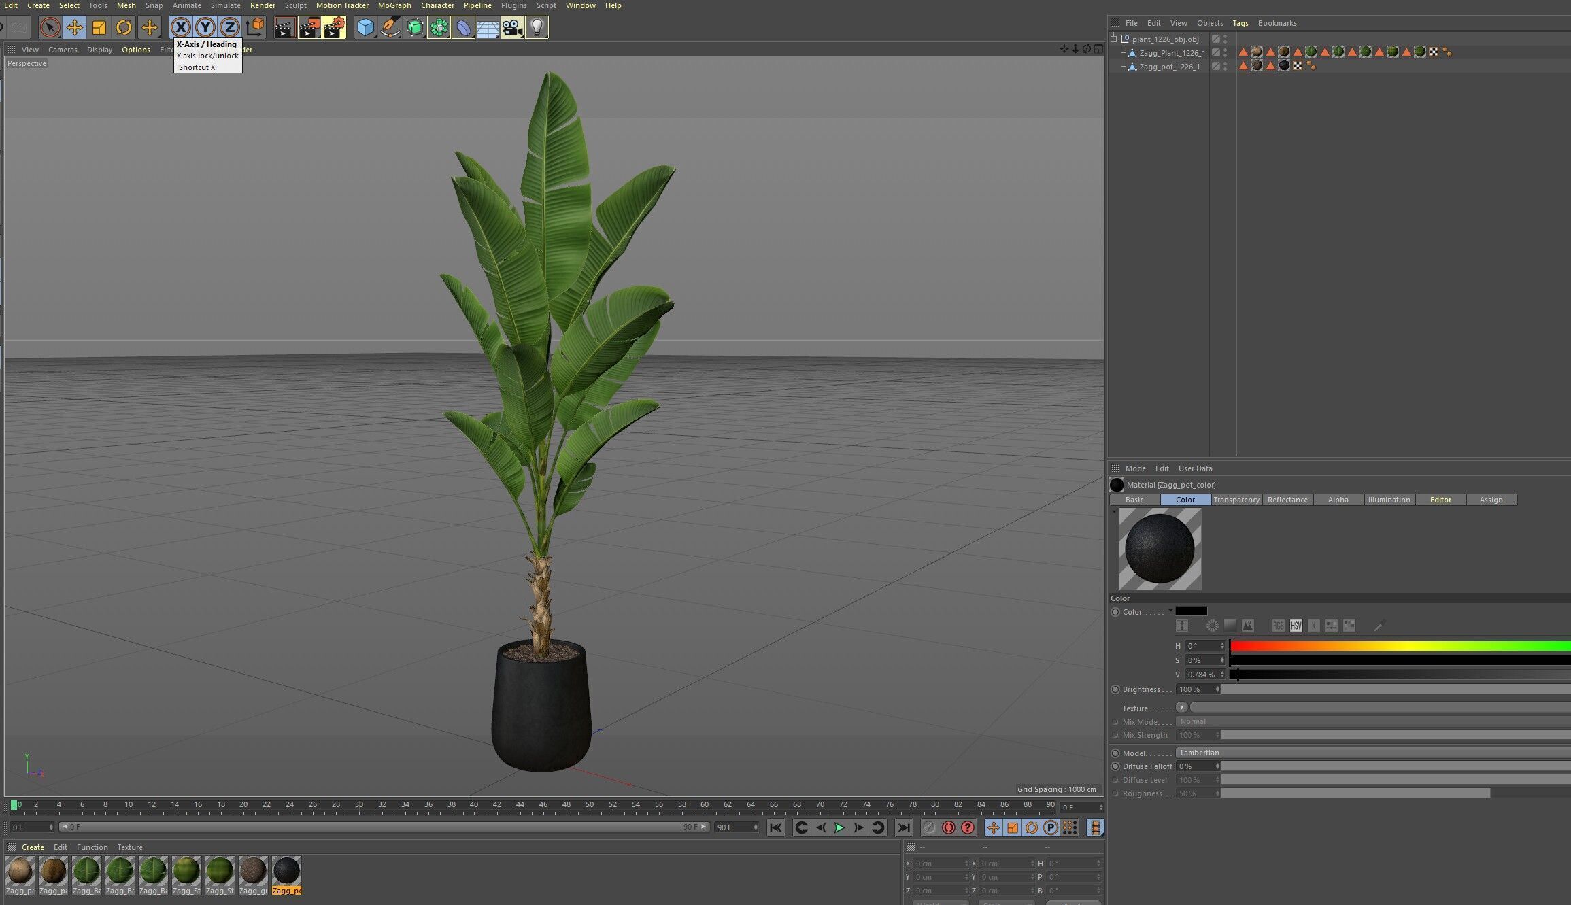This screenshot has height=905, width=1571.
Task: Open Material Manager Create menu
Action: 33,847
